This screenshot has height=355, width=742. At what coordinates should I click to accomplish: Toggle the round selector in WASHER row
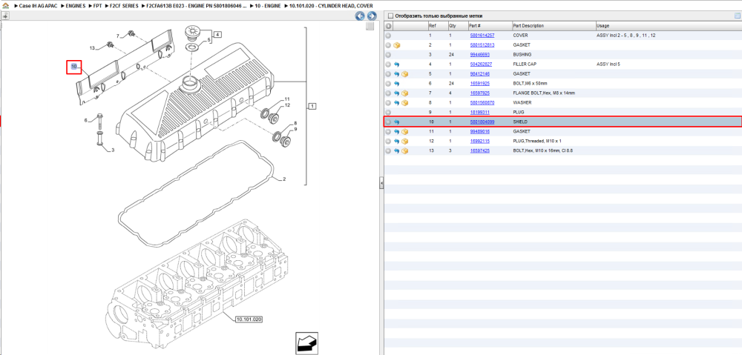tap(388, 103)
